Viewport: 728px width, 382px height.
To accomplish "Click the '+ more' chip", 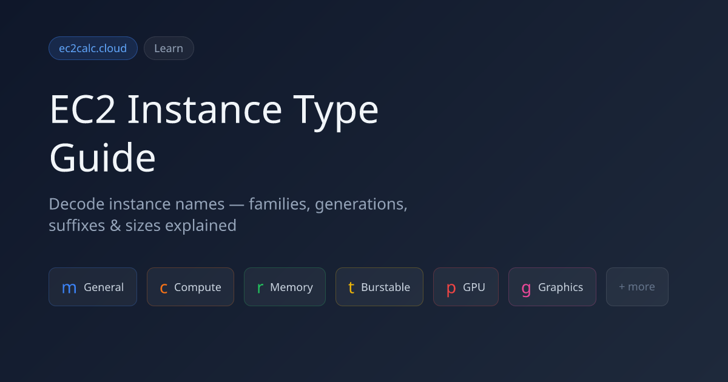I will pyautogui.click(x=637, y=287).
